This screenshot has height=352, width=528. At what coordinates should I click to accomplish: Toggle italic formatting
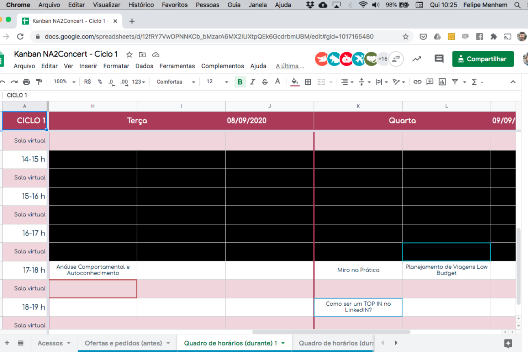252,82
